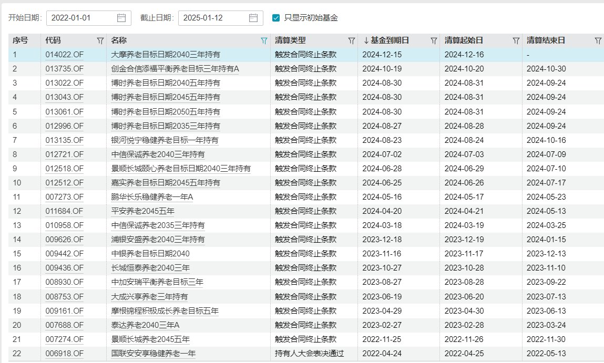Uncheck the 只显示初始基金 checkbox

(276, 18)
